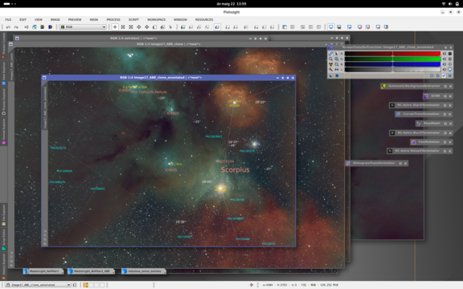Open the MASK menu

94,20
